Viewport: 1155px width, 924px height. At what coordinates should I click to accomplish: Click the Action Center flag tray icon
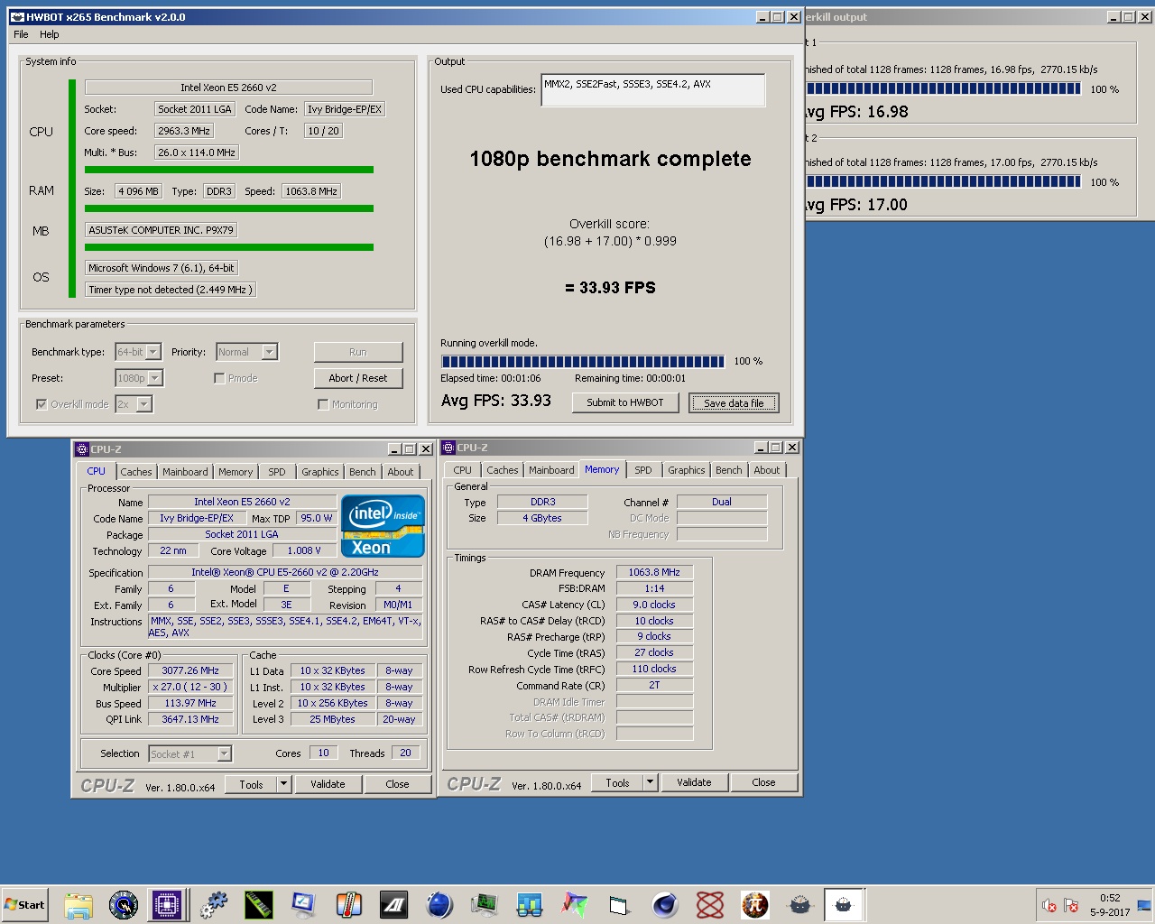point(1071,905)
